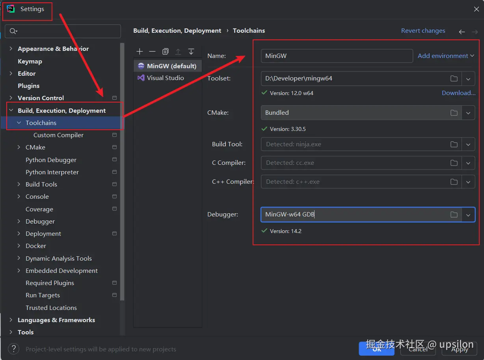Click project-level icon next to Custom Compiler
The width and height of the screenshot is (484, 360).
pyautogui.click(x=114, y=135)
